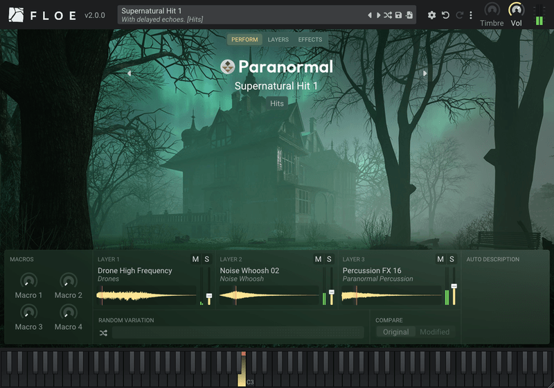This screenshot has width=554, height=388.
Task: Go to next preset using right triangle on artwork
Action: tap(425, 73)
